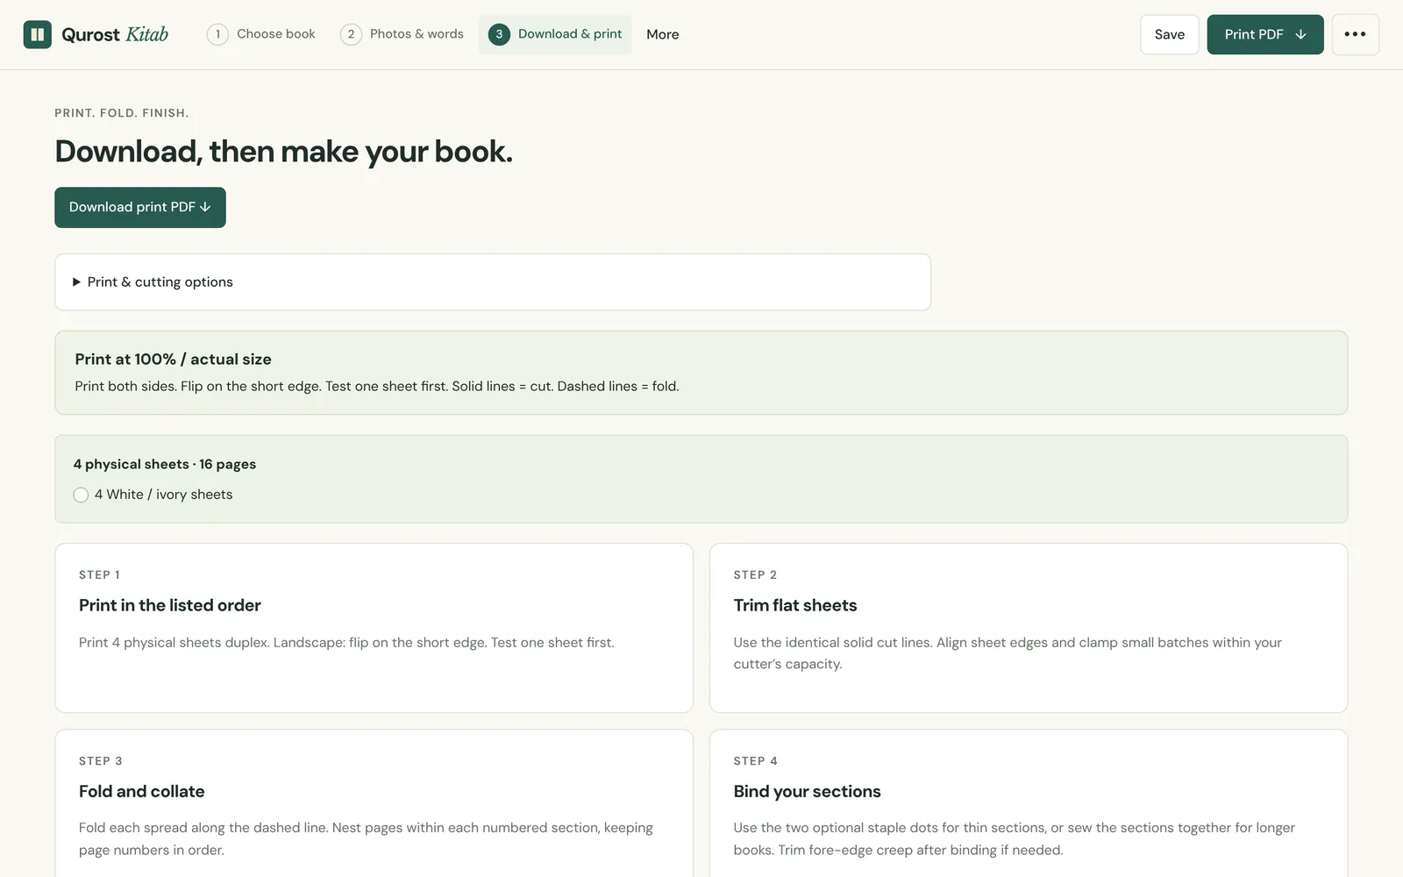Click the down arrow in Print PDF button
This screenshot has height=877, width=1403.
coord(1300,34)
